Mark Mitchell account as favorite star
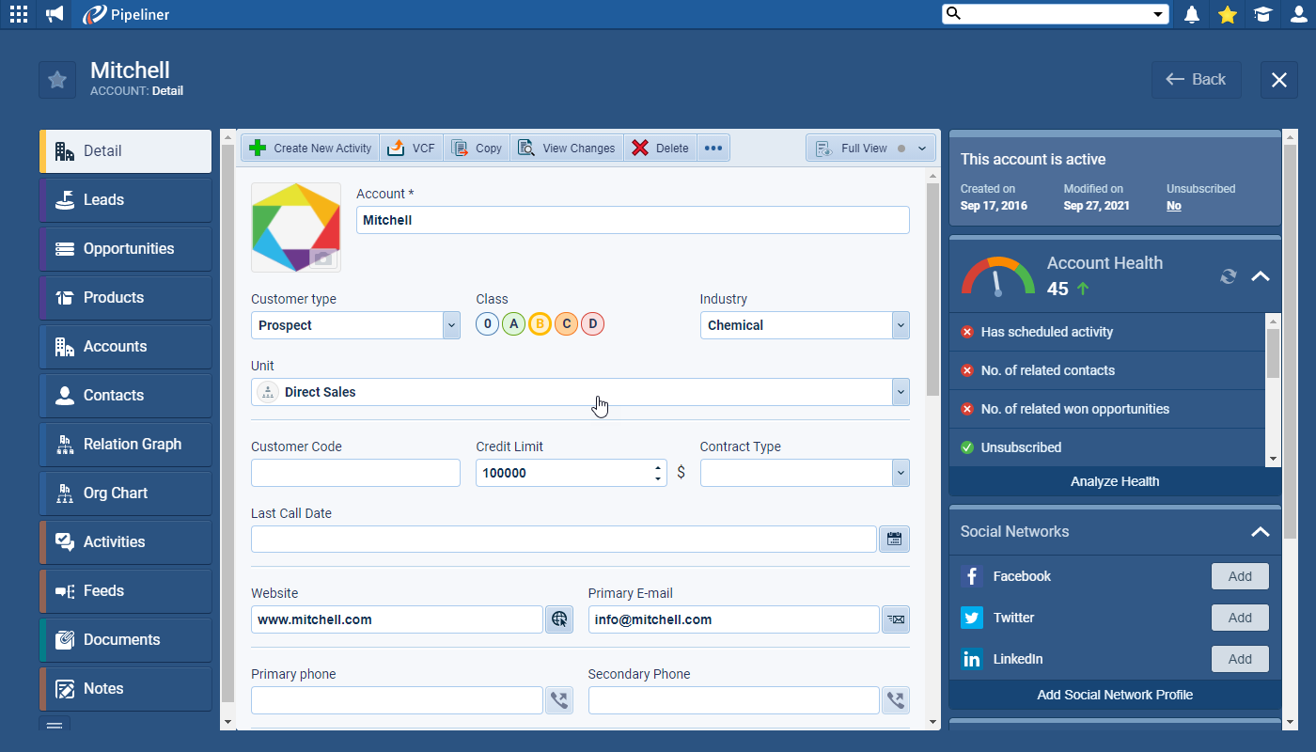 pos(57,80)
